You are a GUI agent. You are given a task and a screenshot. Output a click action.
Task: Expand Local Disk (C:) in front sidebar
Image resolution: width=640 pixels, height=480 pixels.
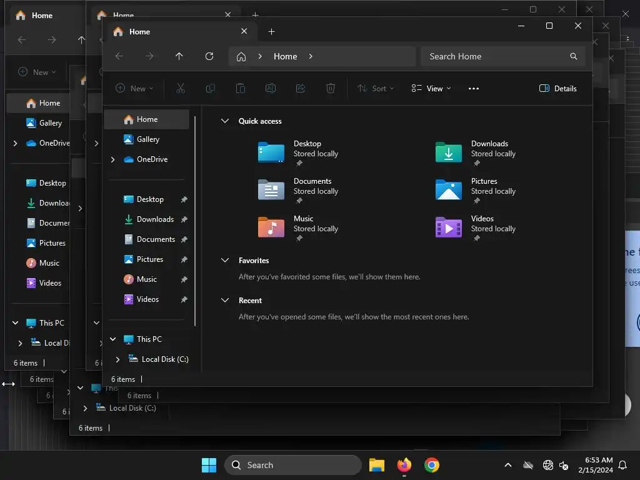117,359
